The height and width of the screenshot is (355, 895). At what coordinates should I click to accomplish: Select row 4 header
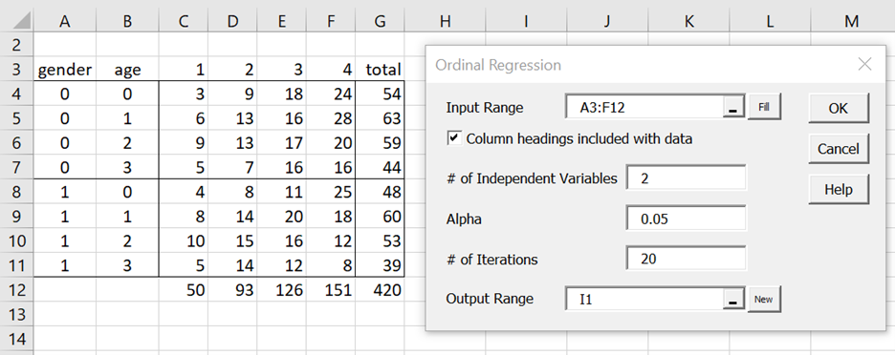[x=16, y=94]
